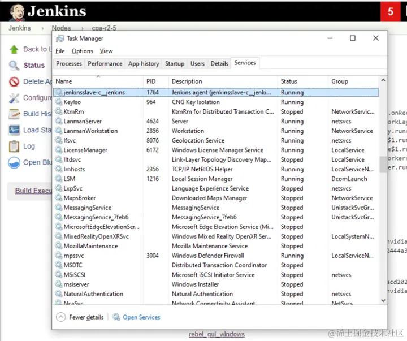
Task: Select the MixedRealityOpenXRSvc service row
Action: tap(216, 236)
